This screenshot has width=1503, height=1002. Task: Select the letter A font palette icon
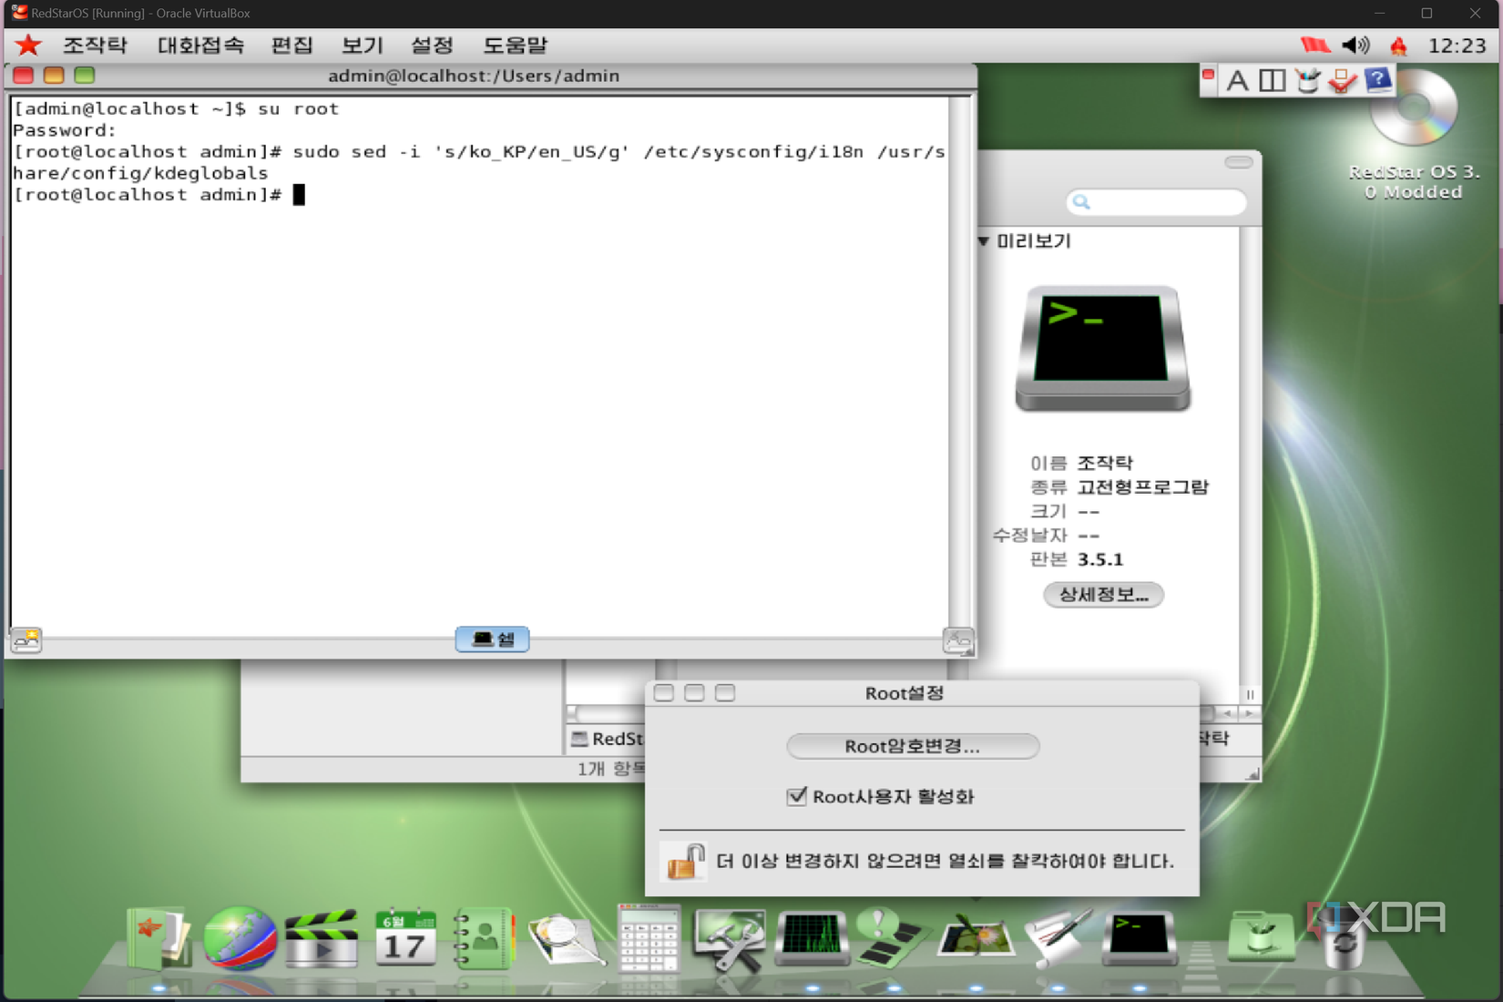tap(1236, 80)
